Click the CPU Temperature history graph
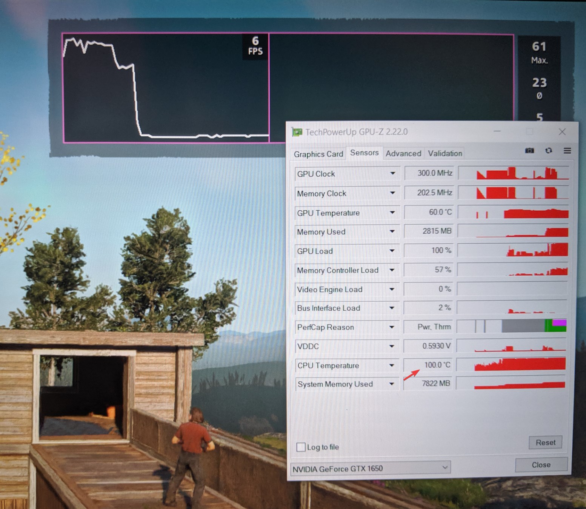Screen dimensions: 586x509 (x=511, y=364)
